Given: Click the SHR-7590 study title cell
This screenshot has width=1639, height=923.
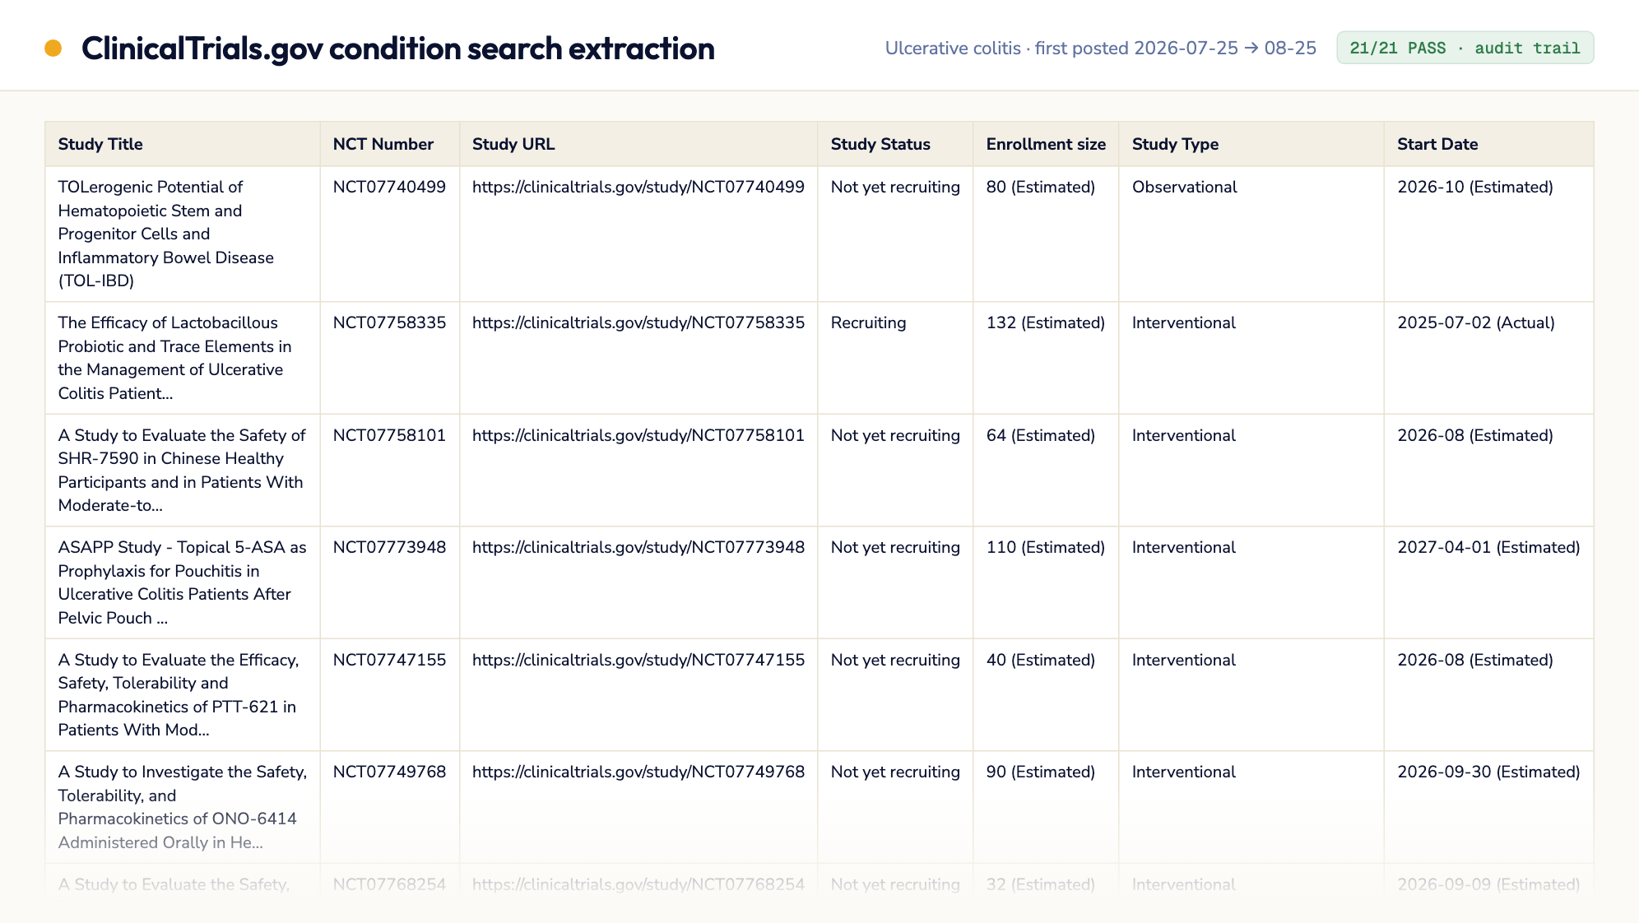Looking at the screenshot, I should (x=183, y=470).
